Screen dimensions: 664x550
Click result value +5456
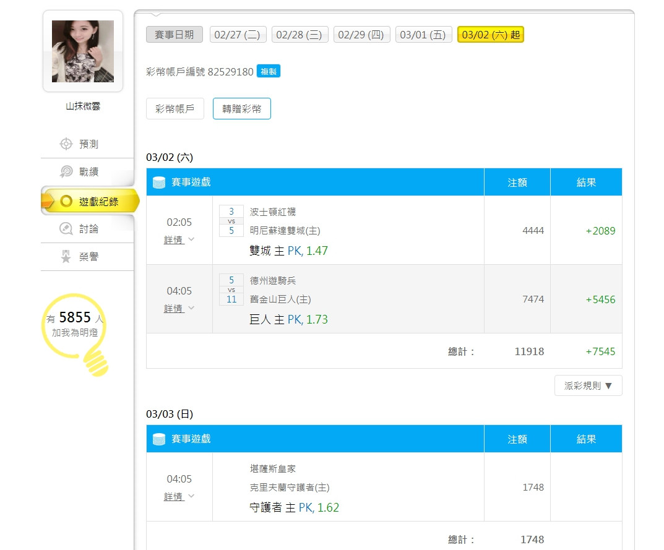pyautogui.click(x=600, y=299)
